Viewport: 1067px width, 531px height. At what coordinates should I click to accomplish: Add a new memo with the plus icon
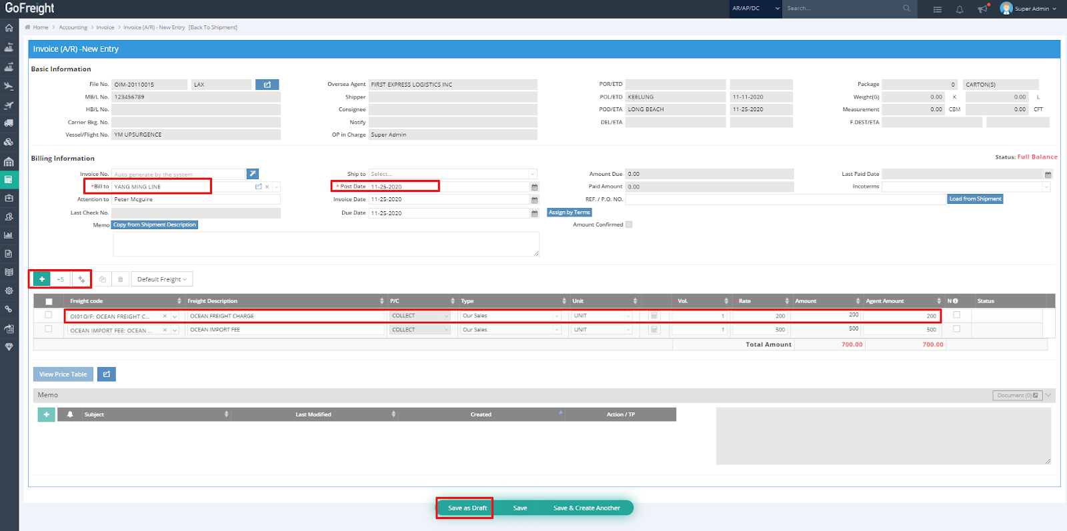point(46,414)
